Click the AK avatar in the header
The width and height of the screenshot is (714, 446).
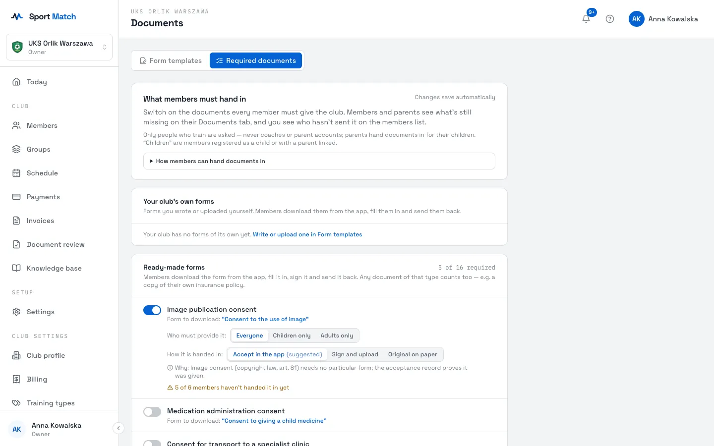[x=637, y=19]
